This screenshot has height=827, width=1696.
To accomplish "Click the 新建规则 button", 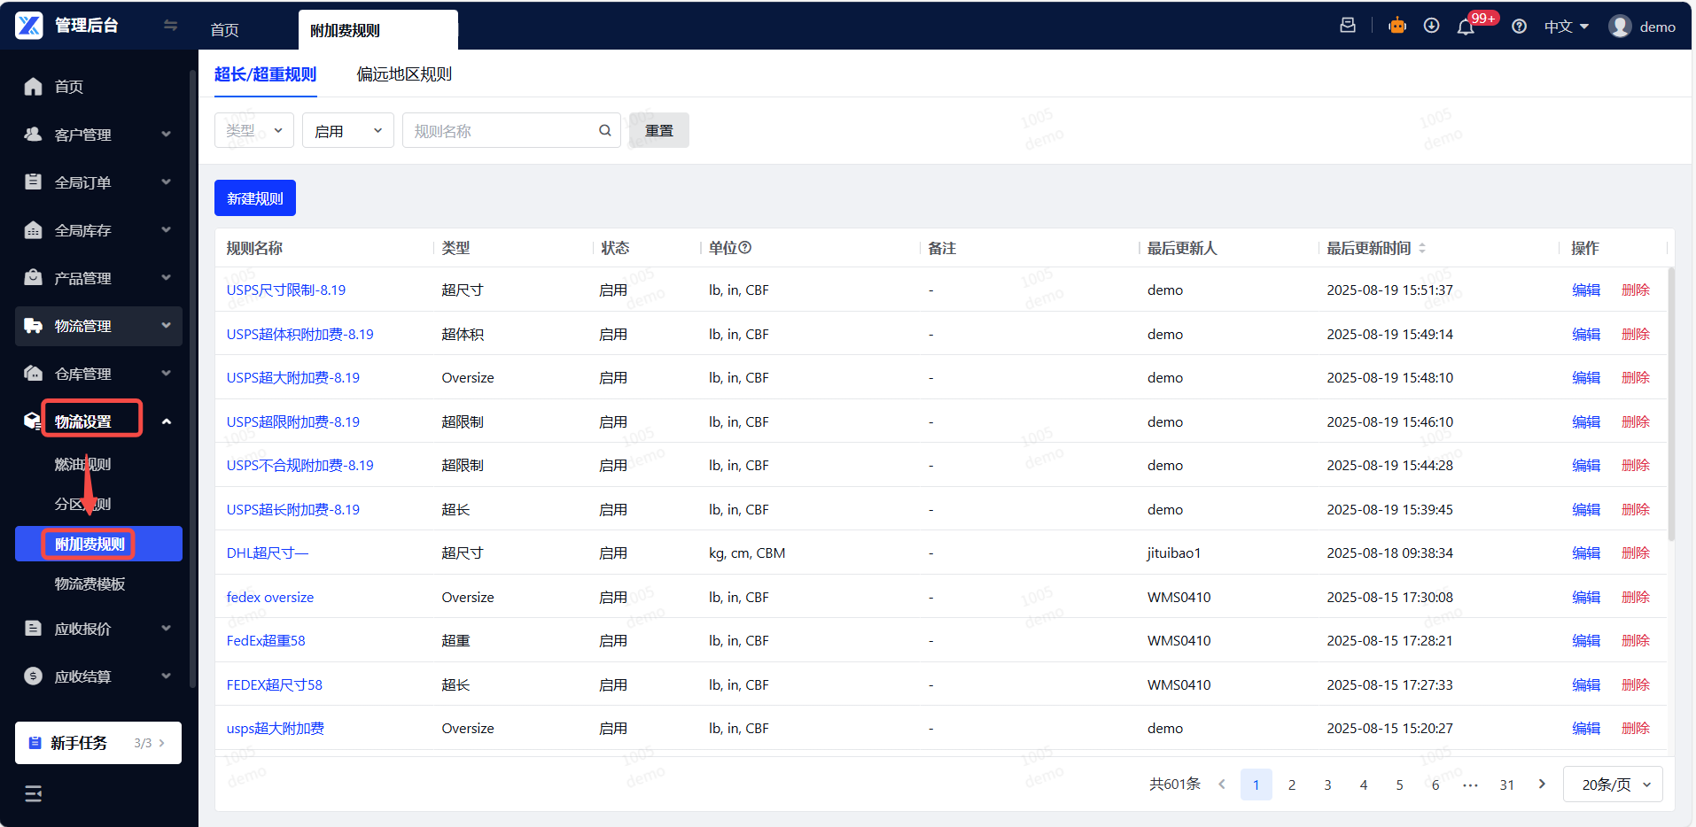I will click(255, 198).
